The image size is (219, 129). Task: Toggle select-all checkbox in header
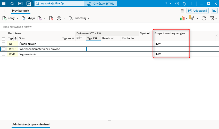coord(4,39)
